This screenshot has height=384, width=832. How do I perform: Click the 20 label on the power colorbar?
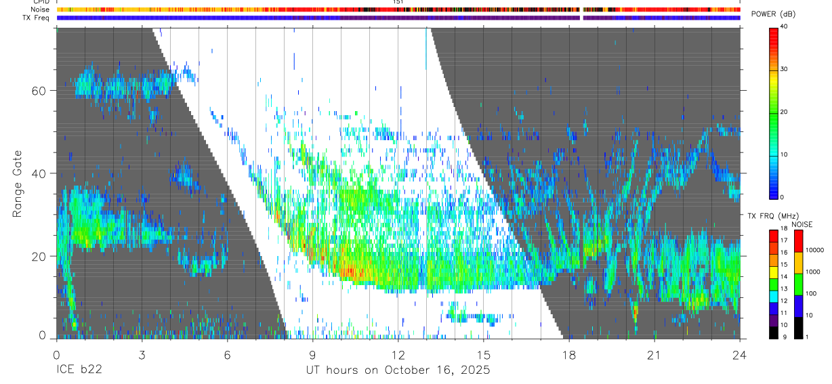click(784, 112)
